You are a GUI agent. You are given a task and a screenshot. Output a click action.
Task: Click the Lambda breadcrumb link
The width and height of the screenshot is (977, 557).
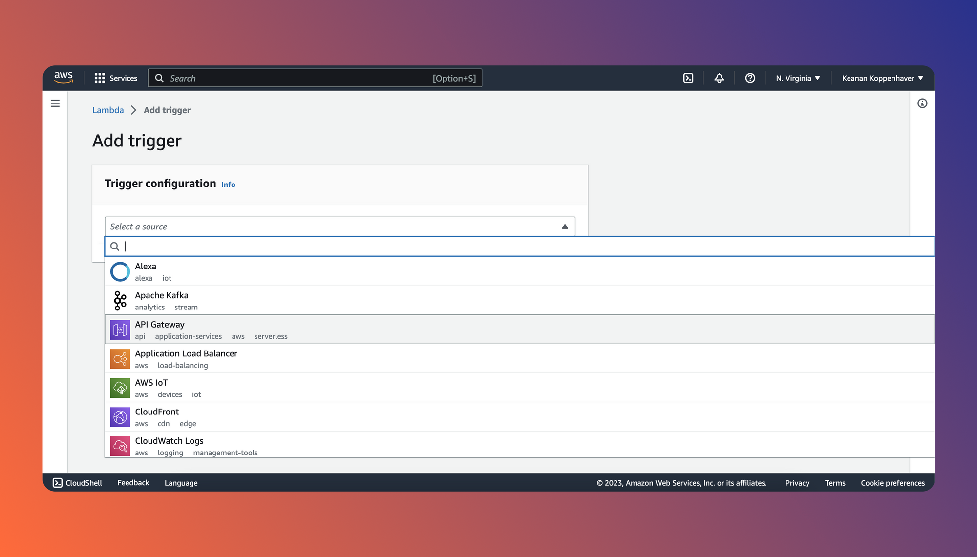pyautogui.click(x=108, y=110)
